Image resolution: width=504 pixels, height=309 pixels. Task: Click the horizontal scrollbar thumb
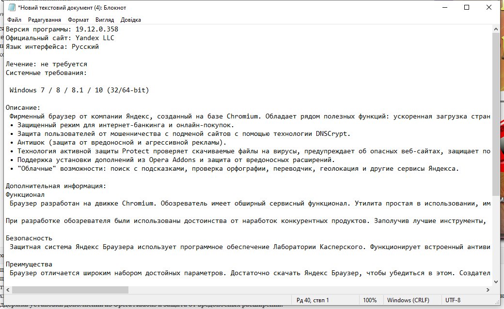click(x=70, y=290)
